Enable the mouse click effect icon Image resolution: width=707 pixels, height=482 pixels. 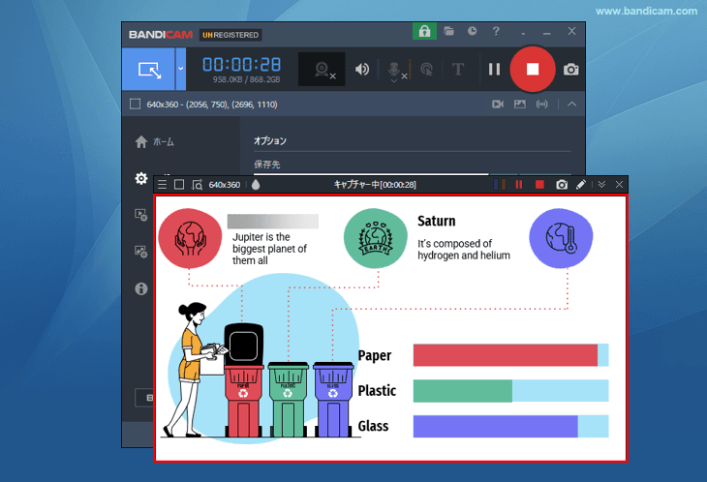pyautogui.click(x=426, y=69)
